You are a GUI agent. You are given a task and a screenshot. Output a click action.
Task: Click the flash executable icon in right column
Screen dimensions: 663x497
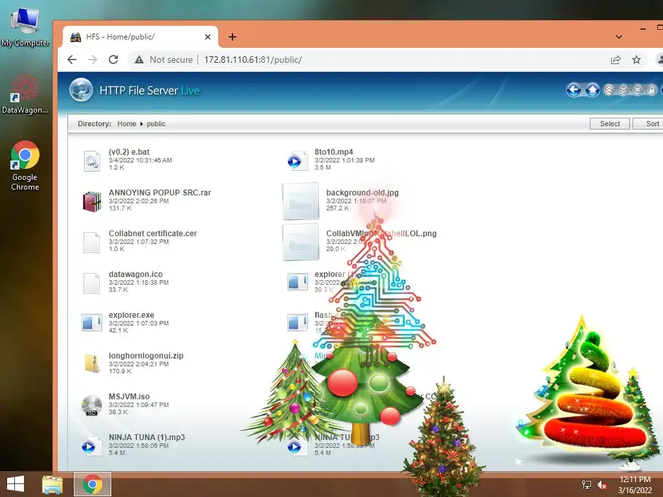pyautogui.click(x=297, y=323)
